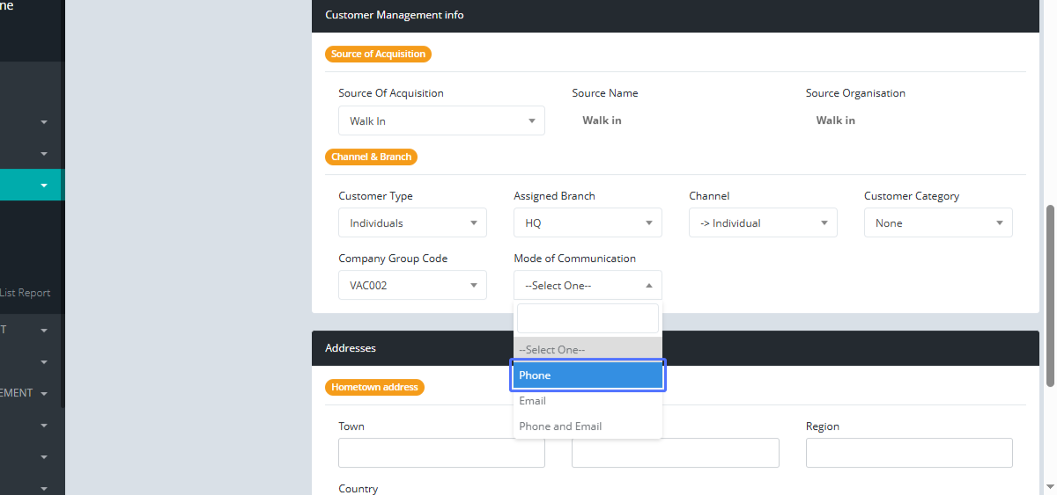Open the Company Group Code 'VAC002' dropdown

(x=412, y=286)
